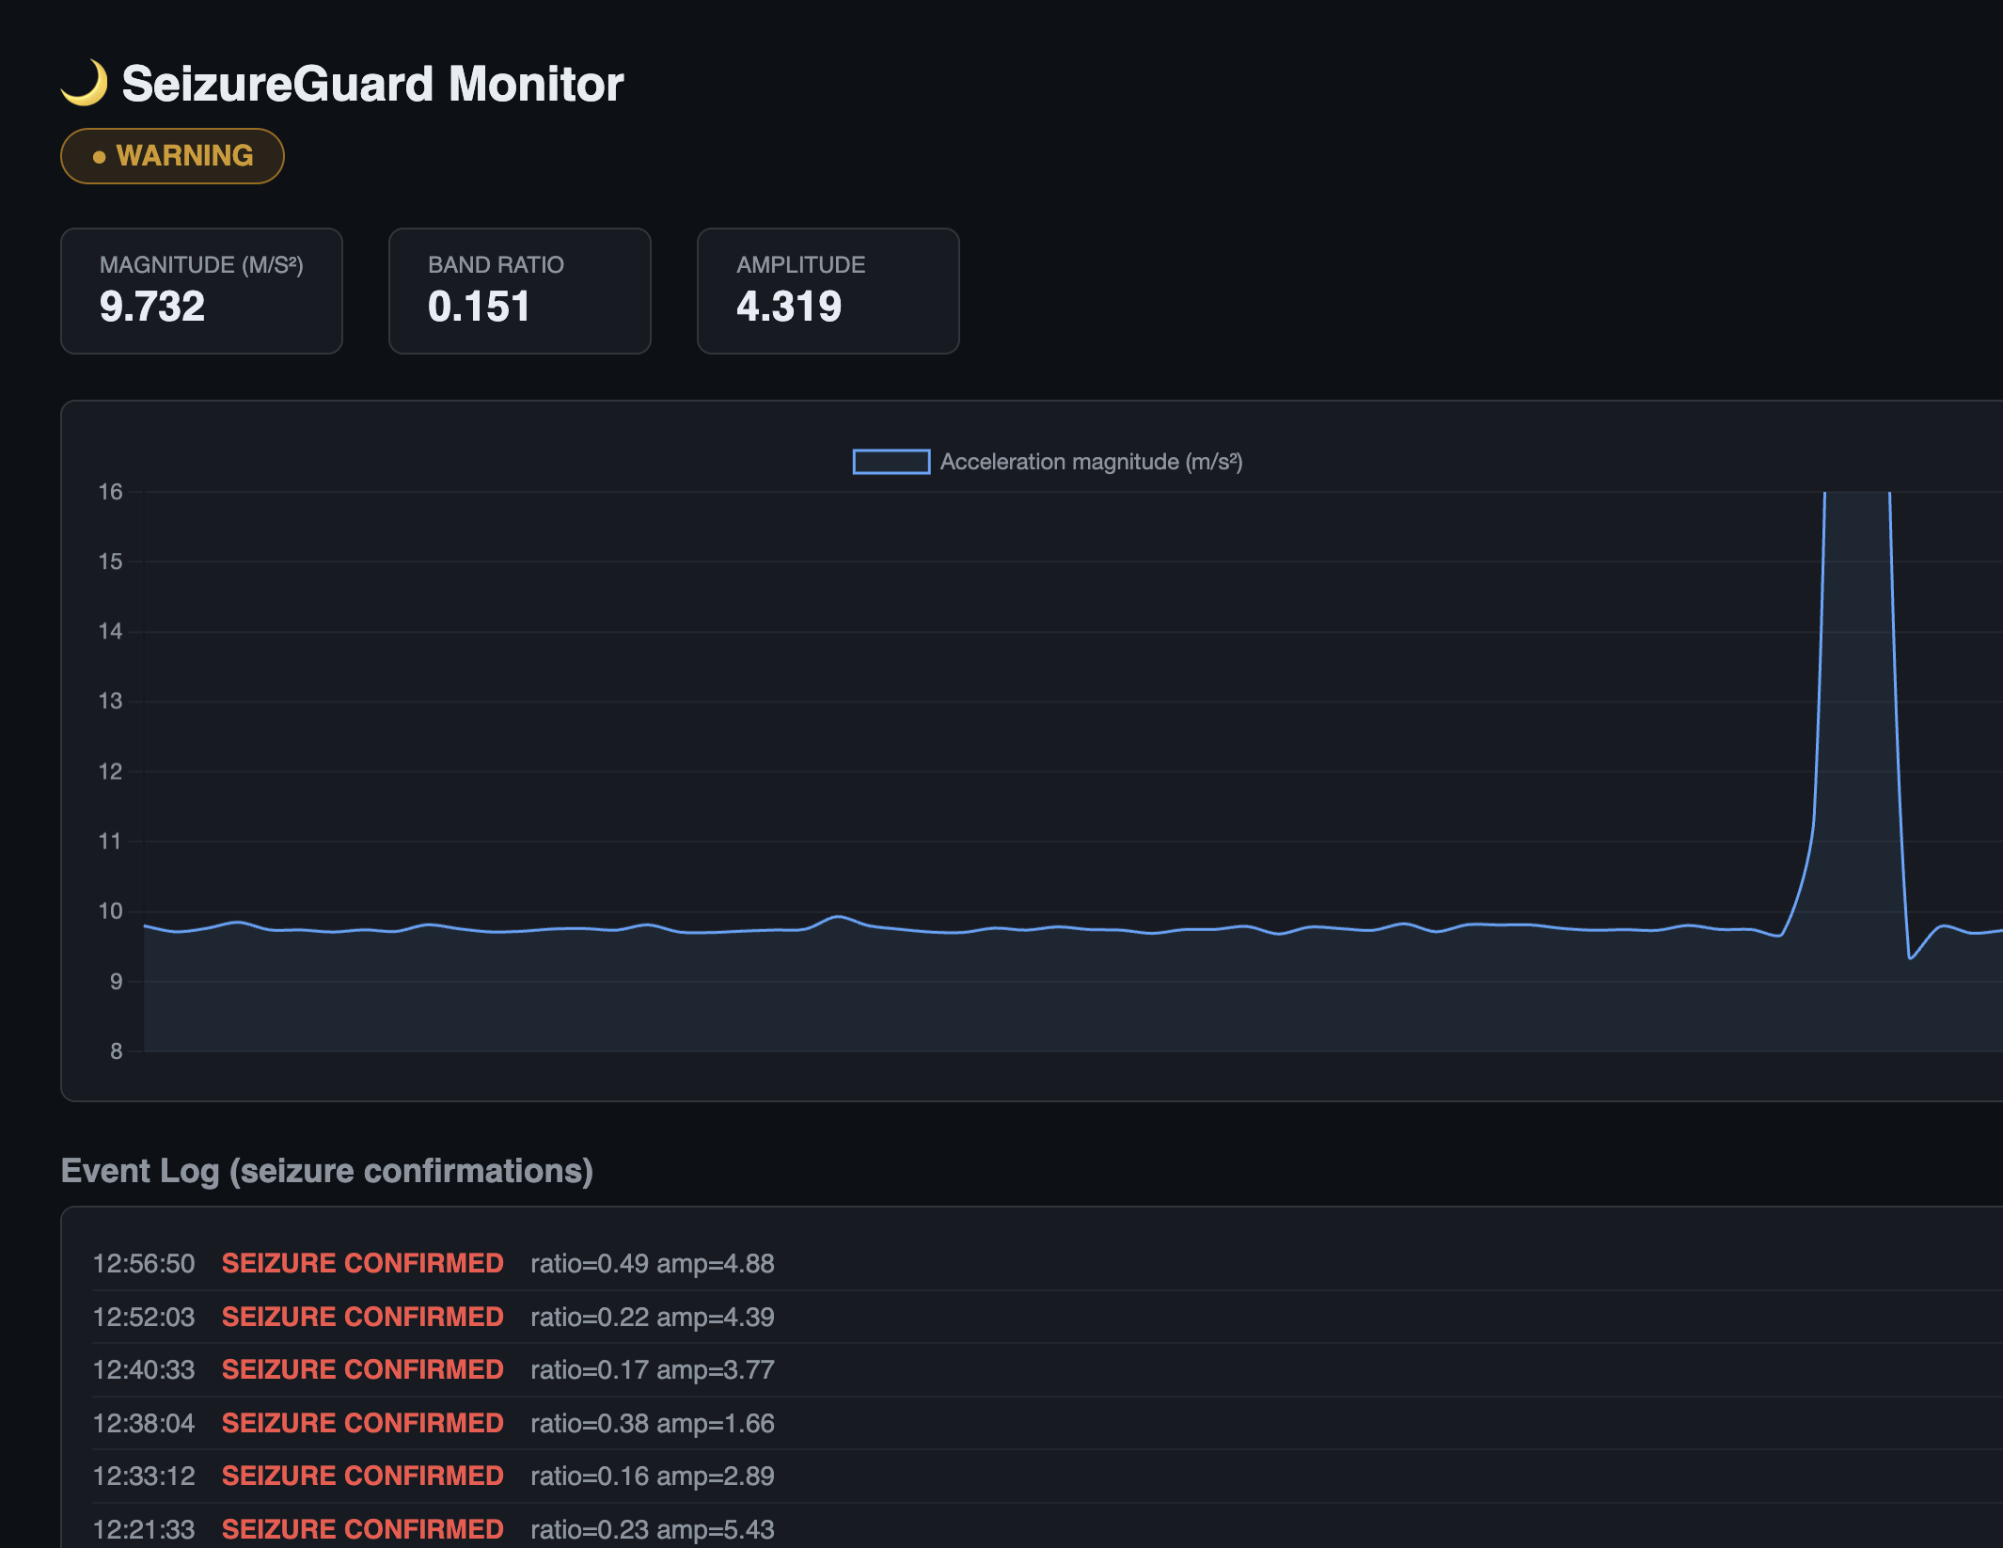Click the WARNING status badge

[x=172, y=156]
